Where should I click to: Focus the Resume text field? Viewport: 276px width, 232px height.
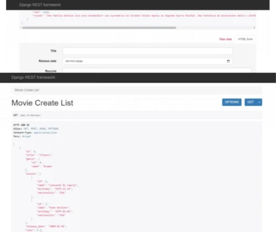157,70
